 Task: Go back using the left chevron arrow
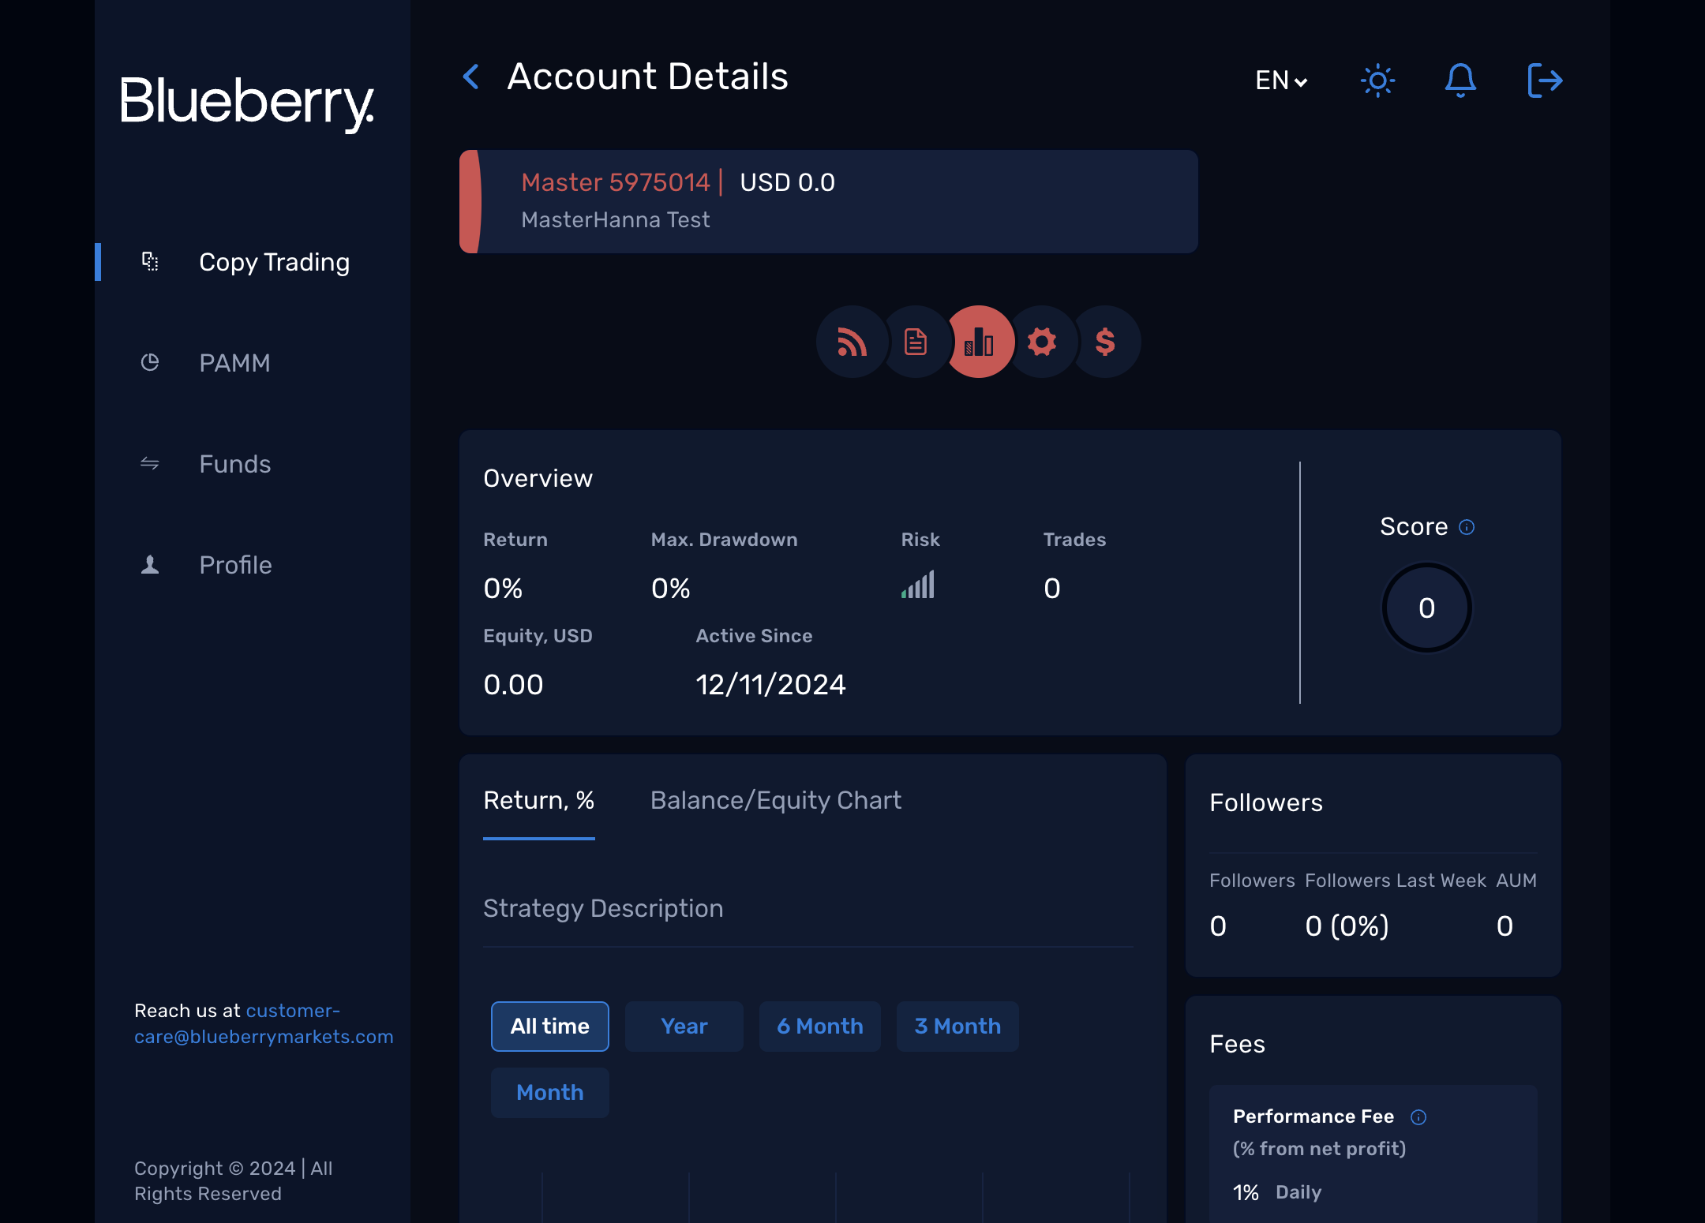coord(471,77)
